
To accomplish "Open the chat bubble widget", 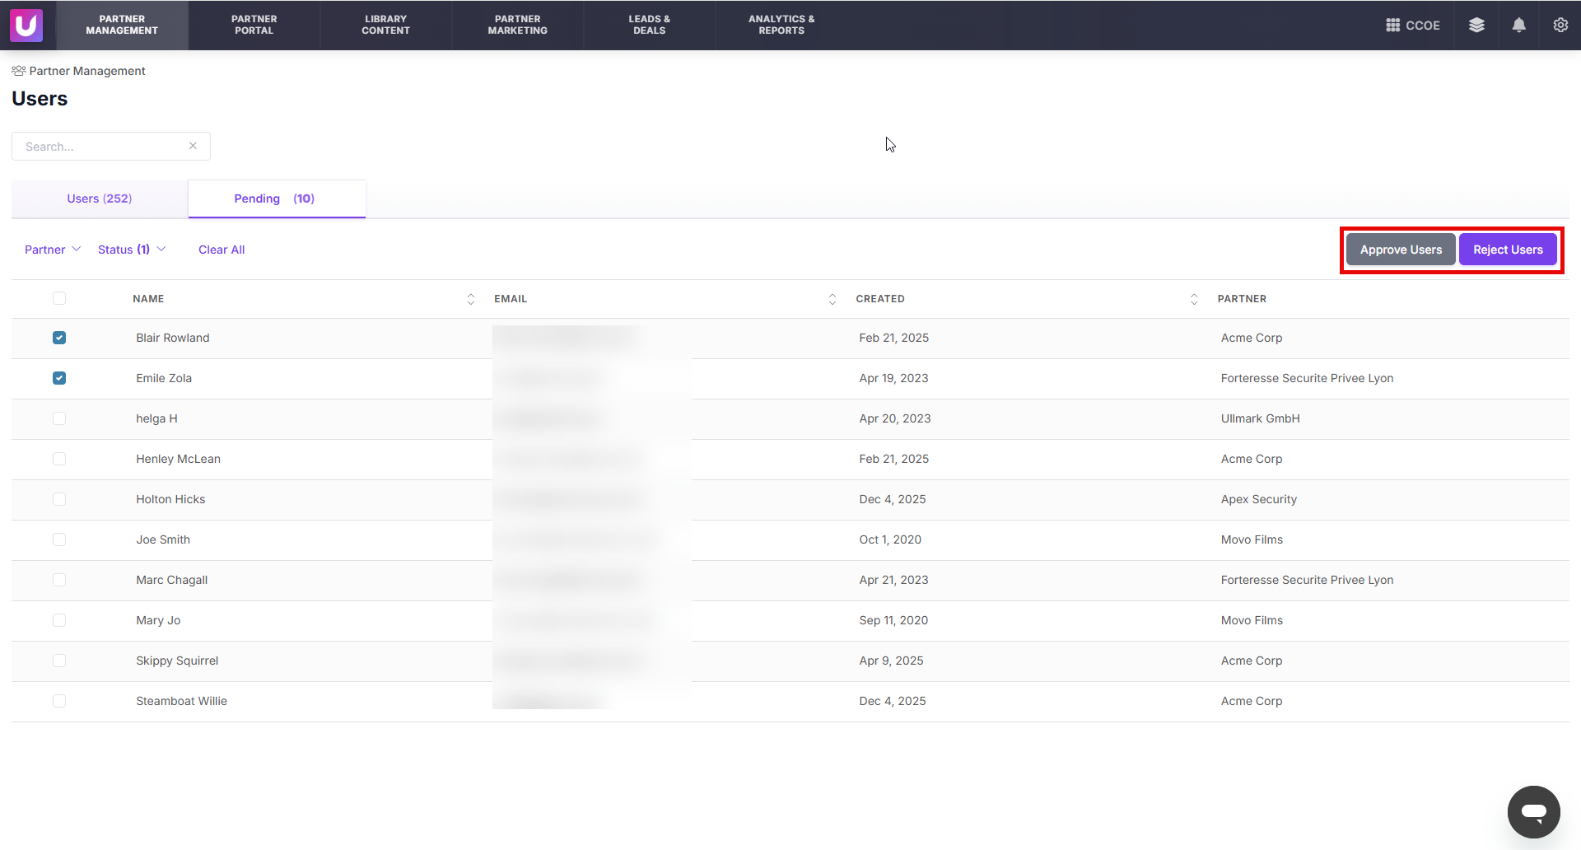I will pos(1533,812).
